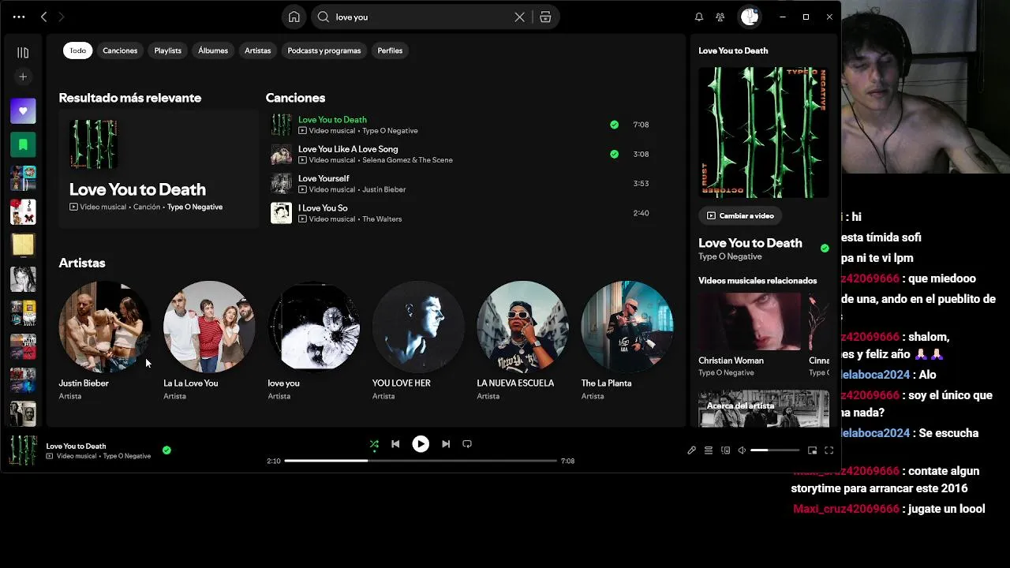
Task: Open the now-playing album thumbnail in player bar
Action: click(x=23, y=450)
